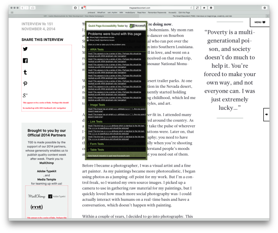Click the 'INTERVIEW № 151' text
Screen dimensions: 278x233
(x=37, y=24)
